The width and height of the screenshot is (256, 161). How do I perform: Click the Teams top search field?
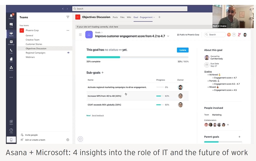[130, 9]
